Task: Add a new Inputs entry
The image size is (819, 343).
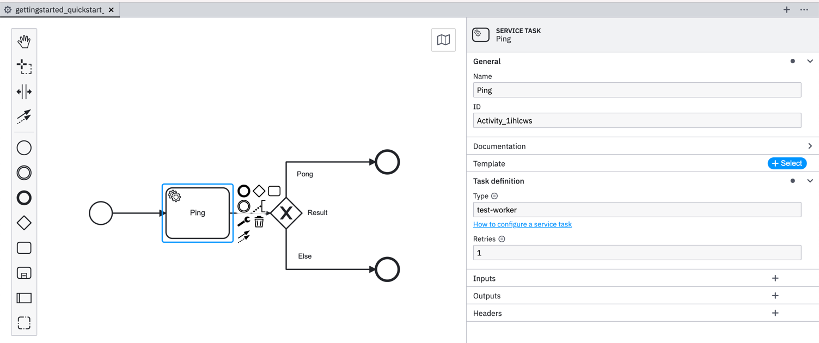Action: coord(775,278)
